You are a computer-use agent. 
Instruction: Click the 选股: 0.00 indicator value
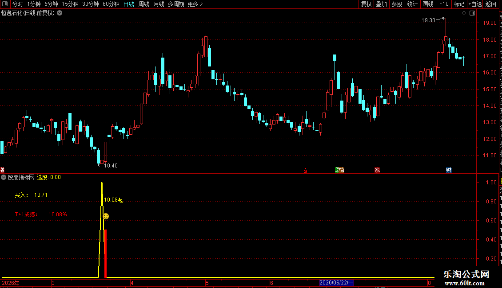pos(49,177)
